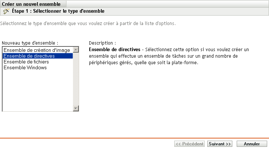This screenshot has width=269, height=149.
Task: Click the orange separator line above the buttons
Action: click(x=134, y=138)
